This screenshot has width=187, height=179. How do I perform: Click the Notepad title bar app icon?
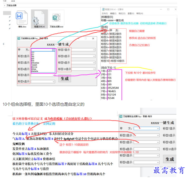point(103,9)
